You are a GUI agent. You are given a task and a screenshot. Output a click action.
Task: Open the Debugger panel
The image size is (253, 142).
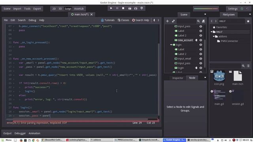pos(20,133)
